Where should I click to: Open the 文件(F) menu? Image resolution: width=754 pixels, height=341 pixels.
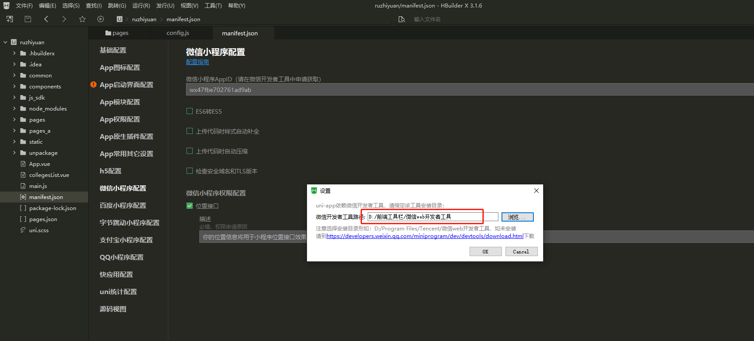(24, 6)
